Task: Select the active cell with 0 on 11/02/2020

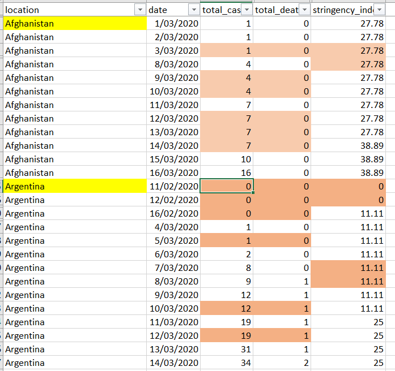Action: (x=227, y=186)
